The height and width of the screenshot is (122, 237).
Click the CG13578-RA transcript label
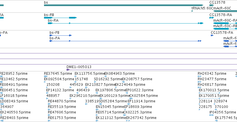pyautogui.click(x=221, y=15)
